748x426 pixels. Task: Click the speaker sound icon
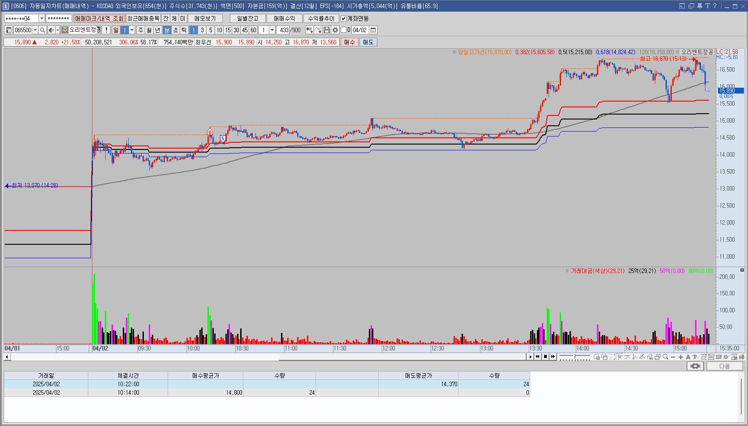[x=51, y=30]
